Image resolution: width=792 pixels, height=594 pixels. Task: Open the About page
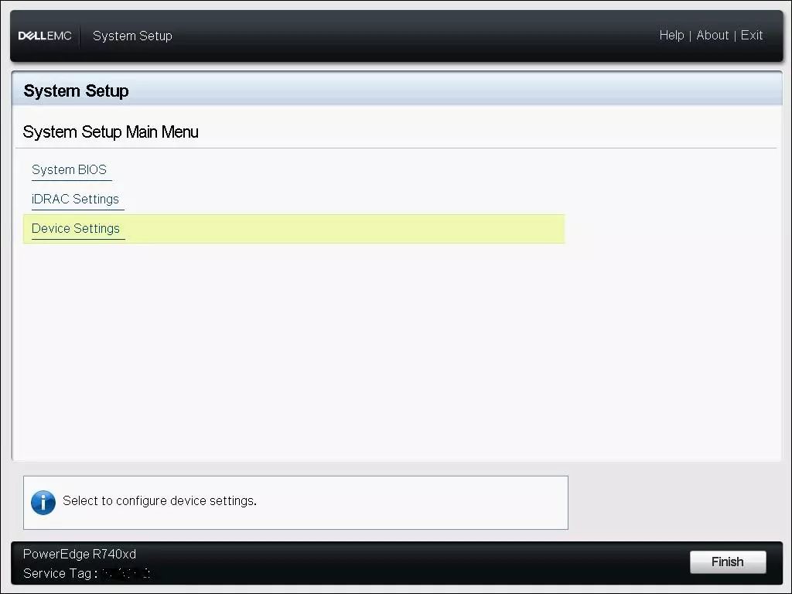click(x=712, y=36)
